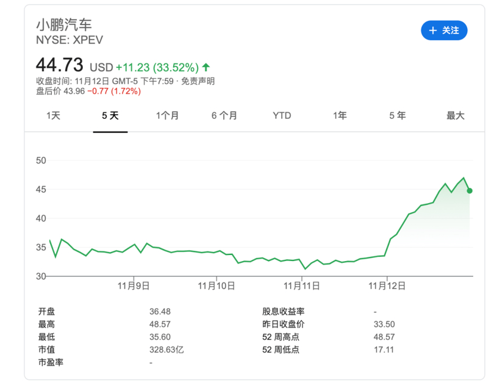Click the 昨日收盘价 value 33.50
The width and height of the screenshot is (500, 388).
pos(384,324)
